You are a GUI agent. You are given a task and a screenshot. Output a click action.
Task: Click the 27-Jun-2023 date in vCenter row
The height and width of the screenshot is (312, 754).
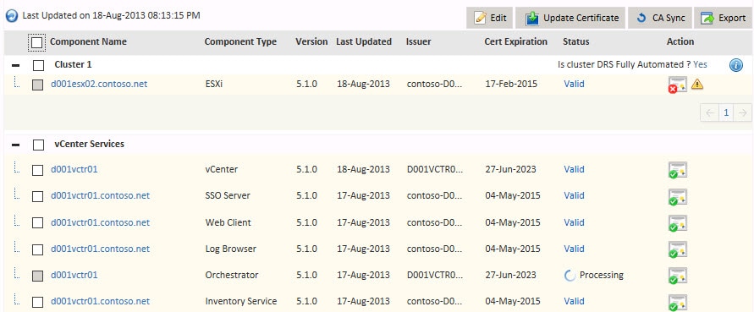pos(510,169)
